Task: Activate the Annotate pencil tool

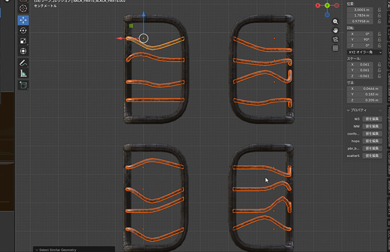Action: (24, 63)
